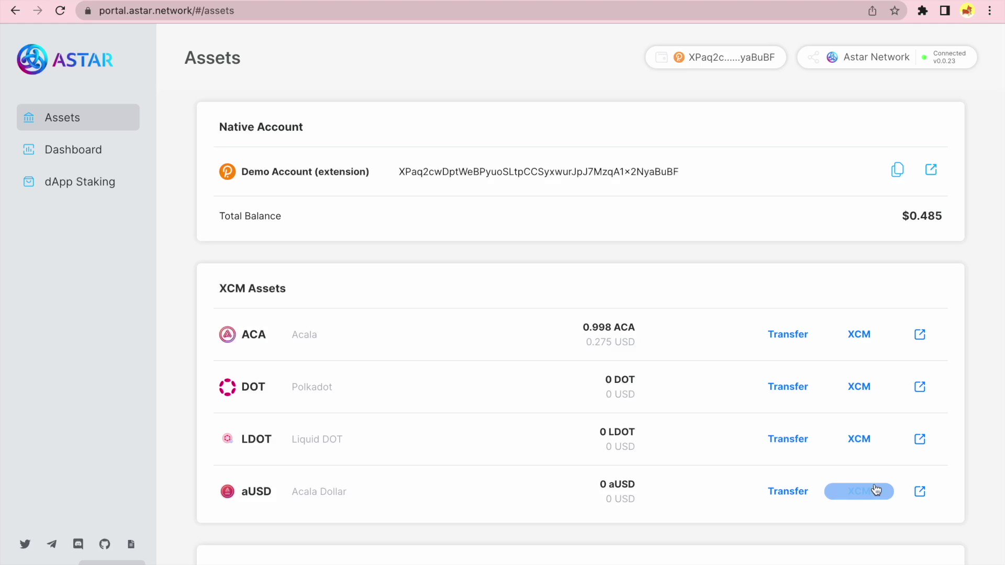1005x565 pixels.
Task: Visit Astar's GitHub repository
Action: [104, 544]
